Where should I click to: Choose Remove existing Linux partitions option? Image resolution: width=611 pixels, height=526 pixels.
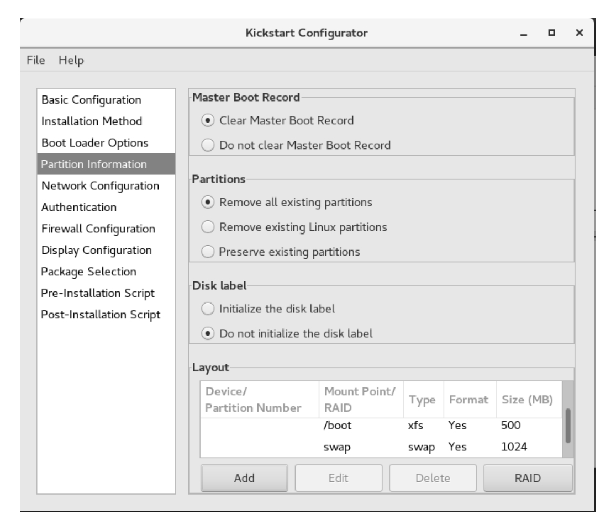point(209,227)
